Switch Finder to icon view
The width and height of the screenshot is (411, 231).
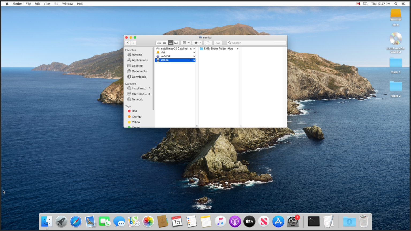click(x=159, y=43)
